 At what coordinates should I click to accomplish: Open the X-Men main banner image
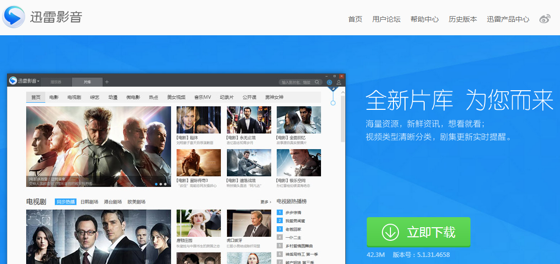coord(99,146)
